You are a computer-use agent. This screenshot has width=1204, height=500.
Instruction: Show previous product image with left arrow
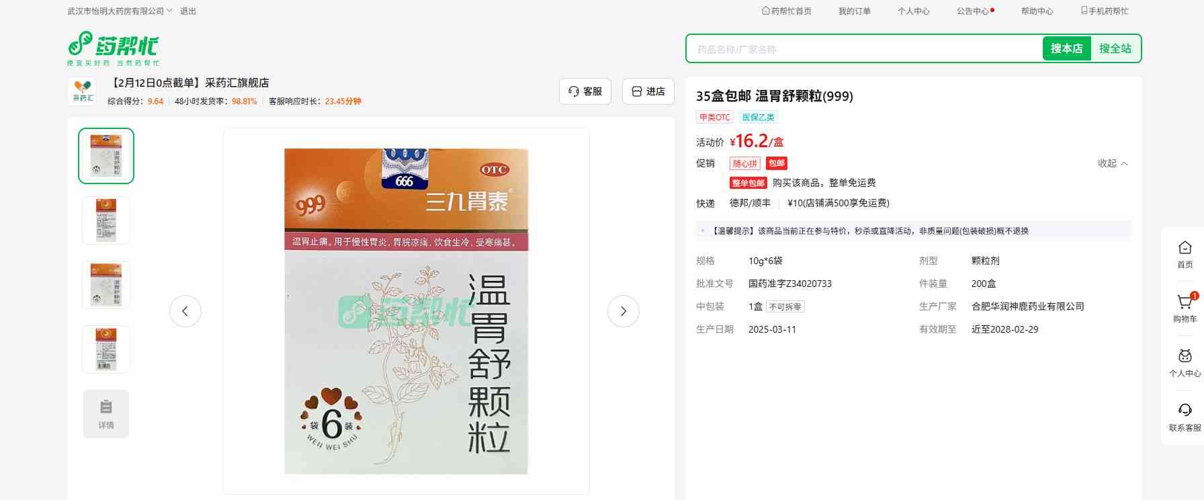tap(185, 311)
